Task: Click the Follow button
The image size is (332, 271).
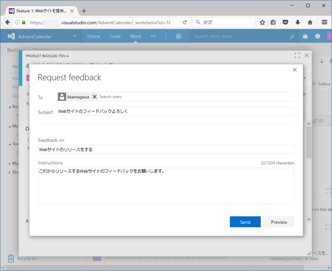Action: click(x=321, y=84)
